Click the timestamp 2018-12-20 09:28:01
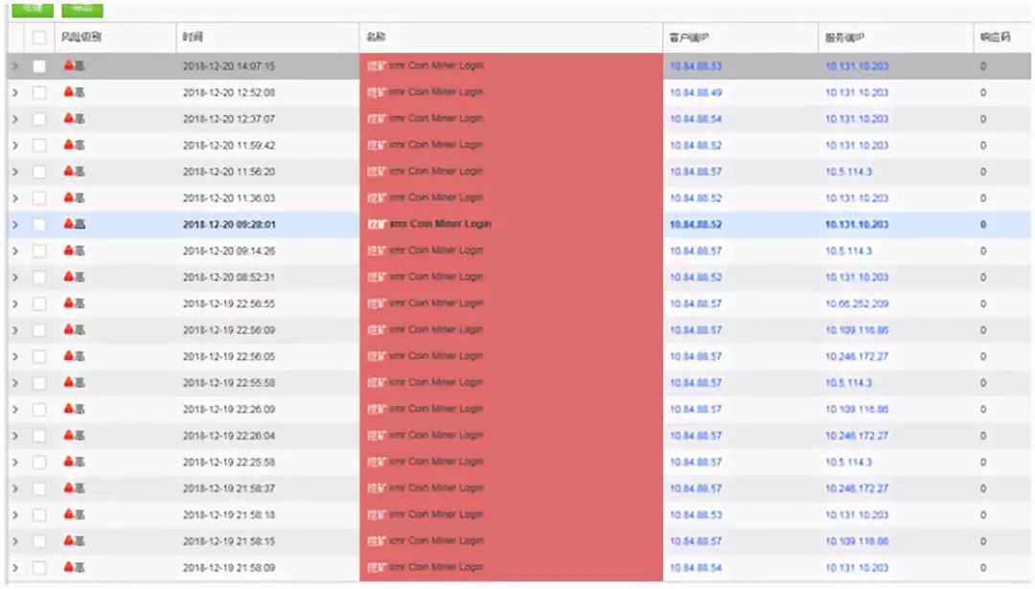The height and width of the screenshot is (589, 1035). (229, 224)
